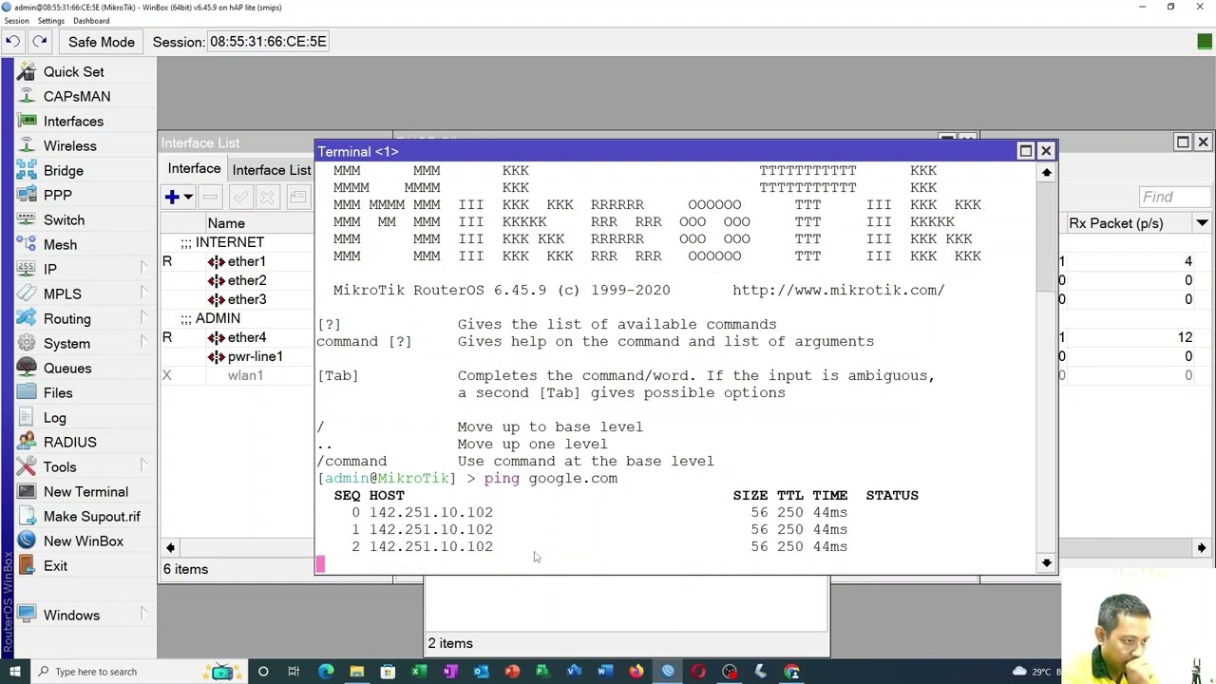Click the remove (minus) button in Interface List

(210, 197)
